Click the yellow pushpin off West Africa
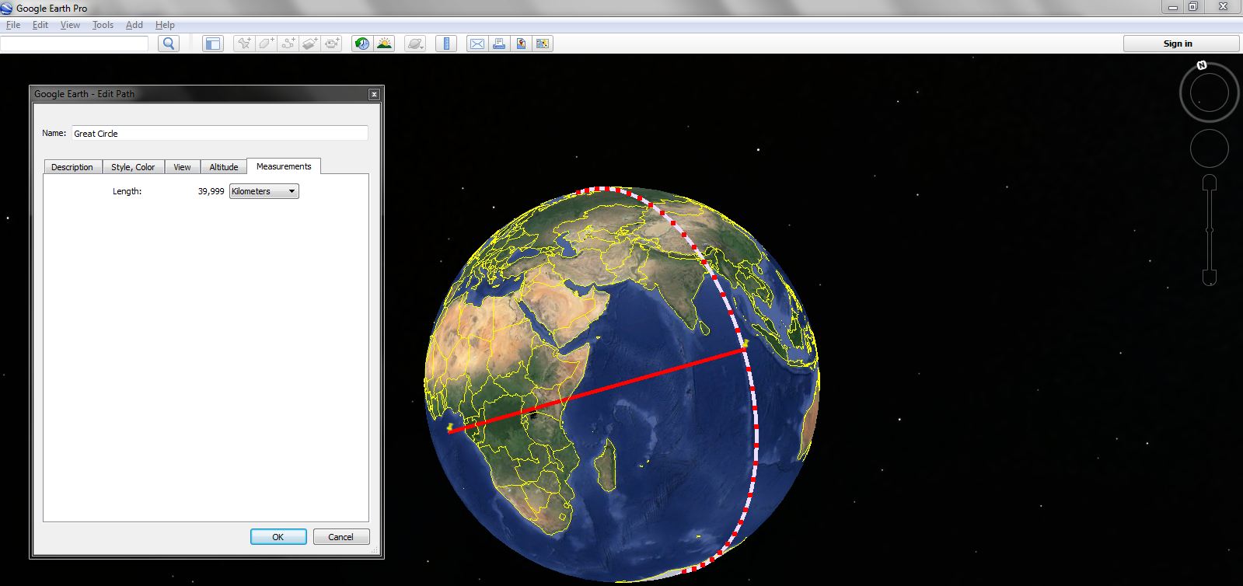This screenshot has height=586, width=1243. (x=450, y=427)
